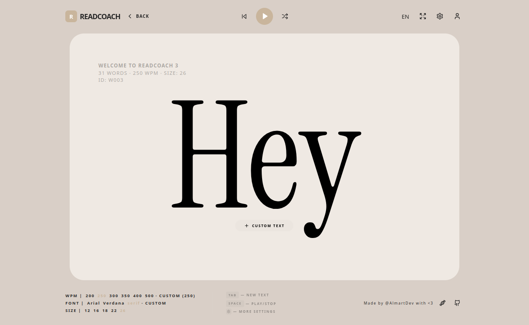Click the GitHub icon in the footer
The height and width of the screenshot is (325, 529).
(457, 303)
